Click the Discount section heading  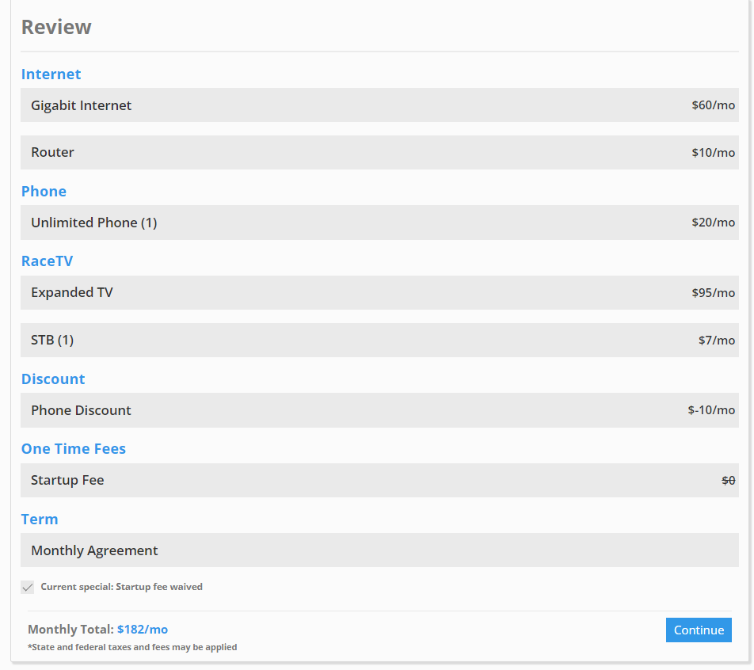pos(53,379)
